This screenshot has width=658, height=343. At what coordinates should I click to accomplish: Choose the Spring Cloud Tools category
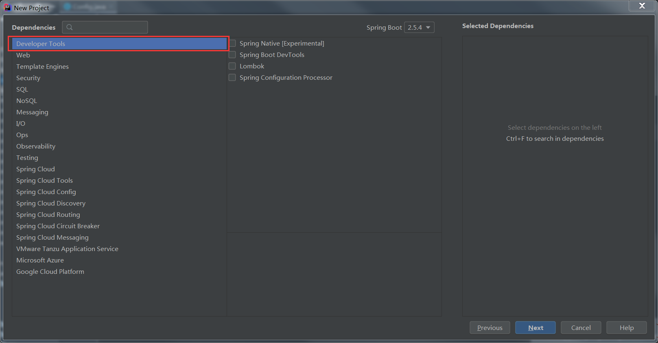coord(119,180)
